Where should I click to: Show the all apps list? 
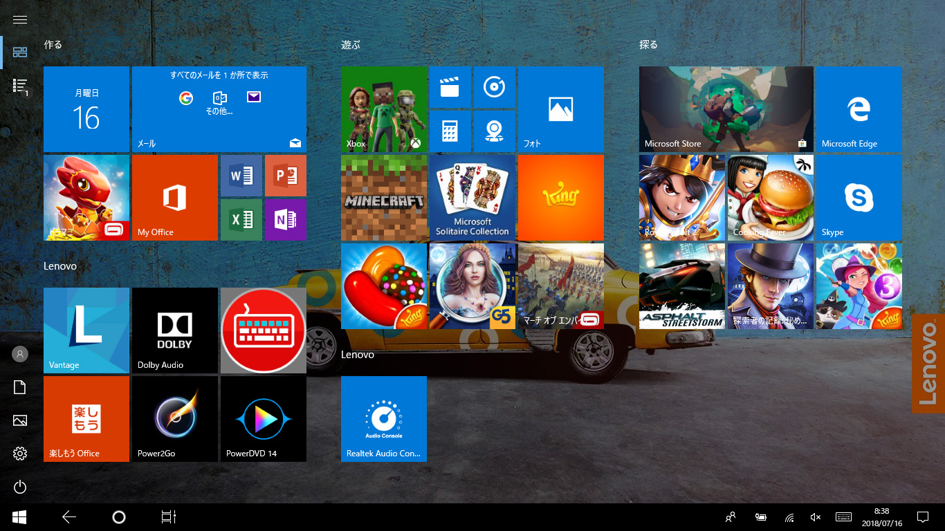pyautogui.click(x=20, y=86)
